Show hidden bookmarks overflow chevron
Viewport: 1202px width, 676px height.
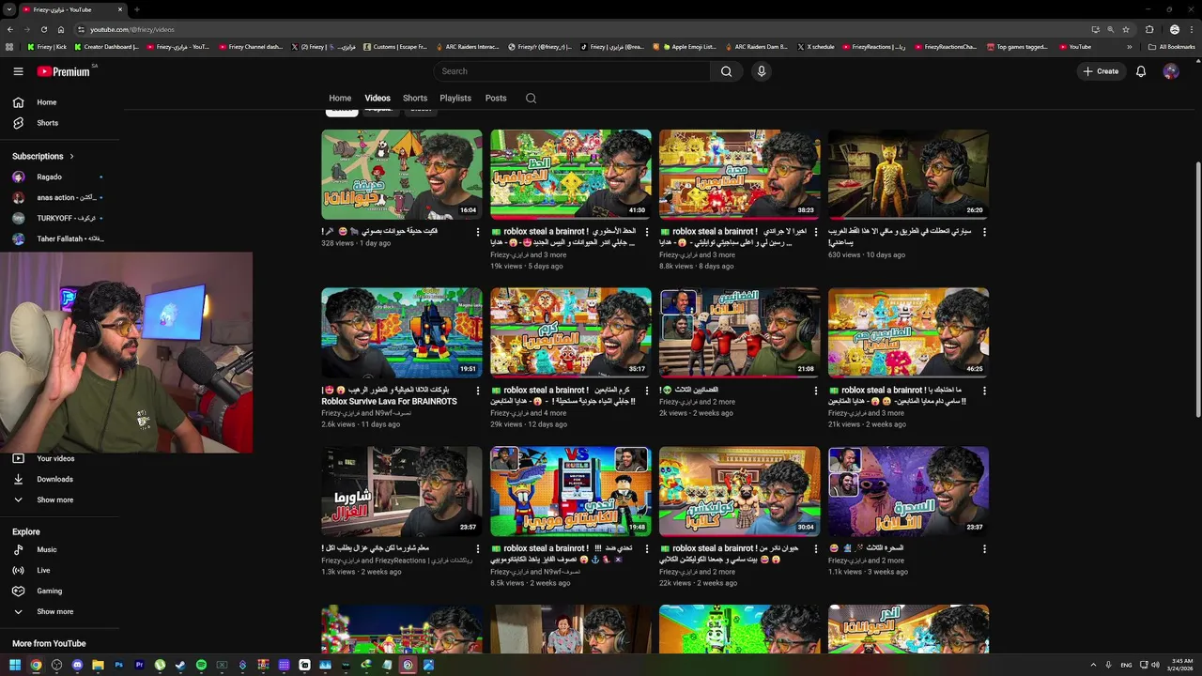pyautogui.click(x=1130, y=46)
